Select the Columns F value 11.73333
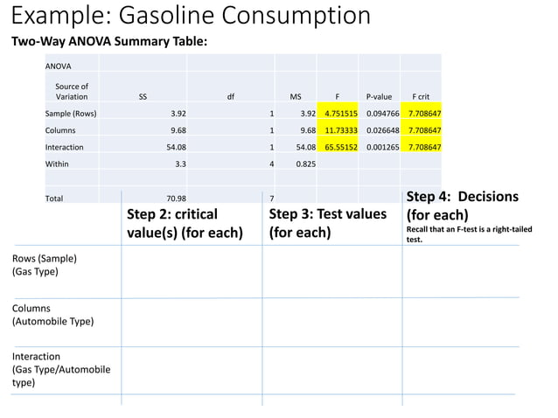This screenshot has width=558, height=418. coord(341,130)
